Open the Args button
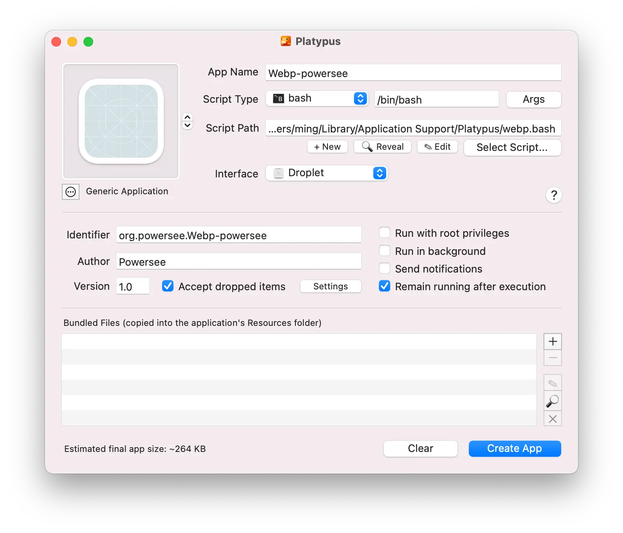This screenshot has width=623, height=533. (533, 100)
